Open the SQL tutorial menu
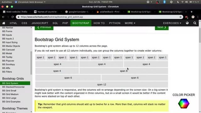The image size is (201, 113). click(x=55, y=23)
